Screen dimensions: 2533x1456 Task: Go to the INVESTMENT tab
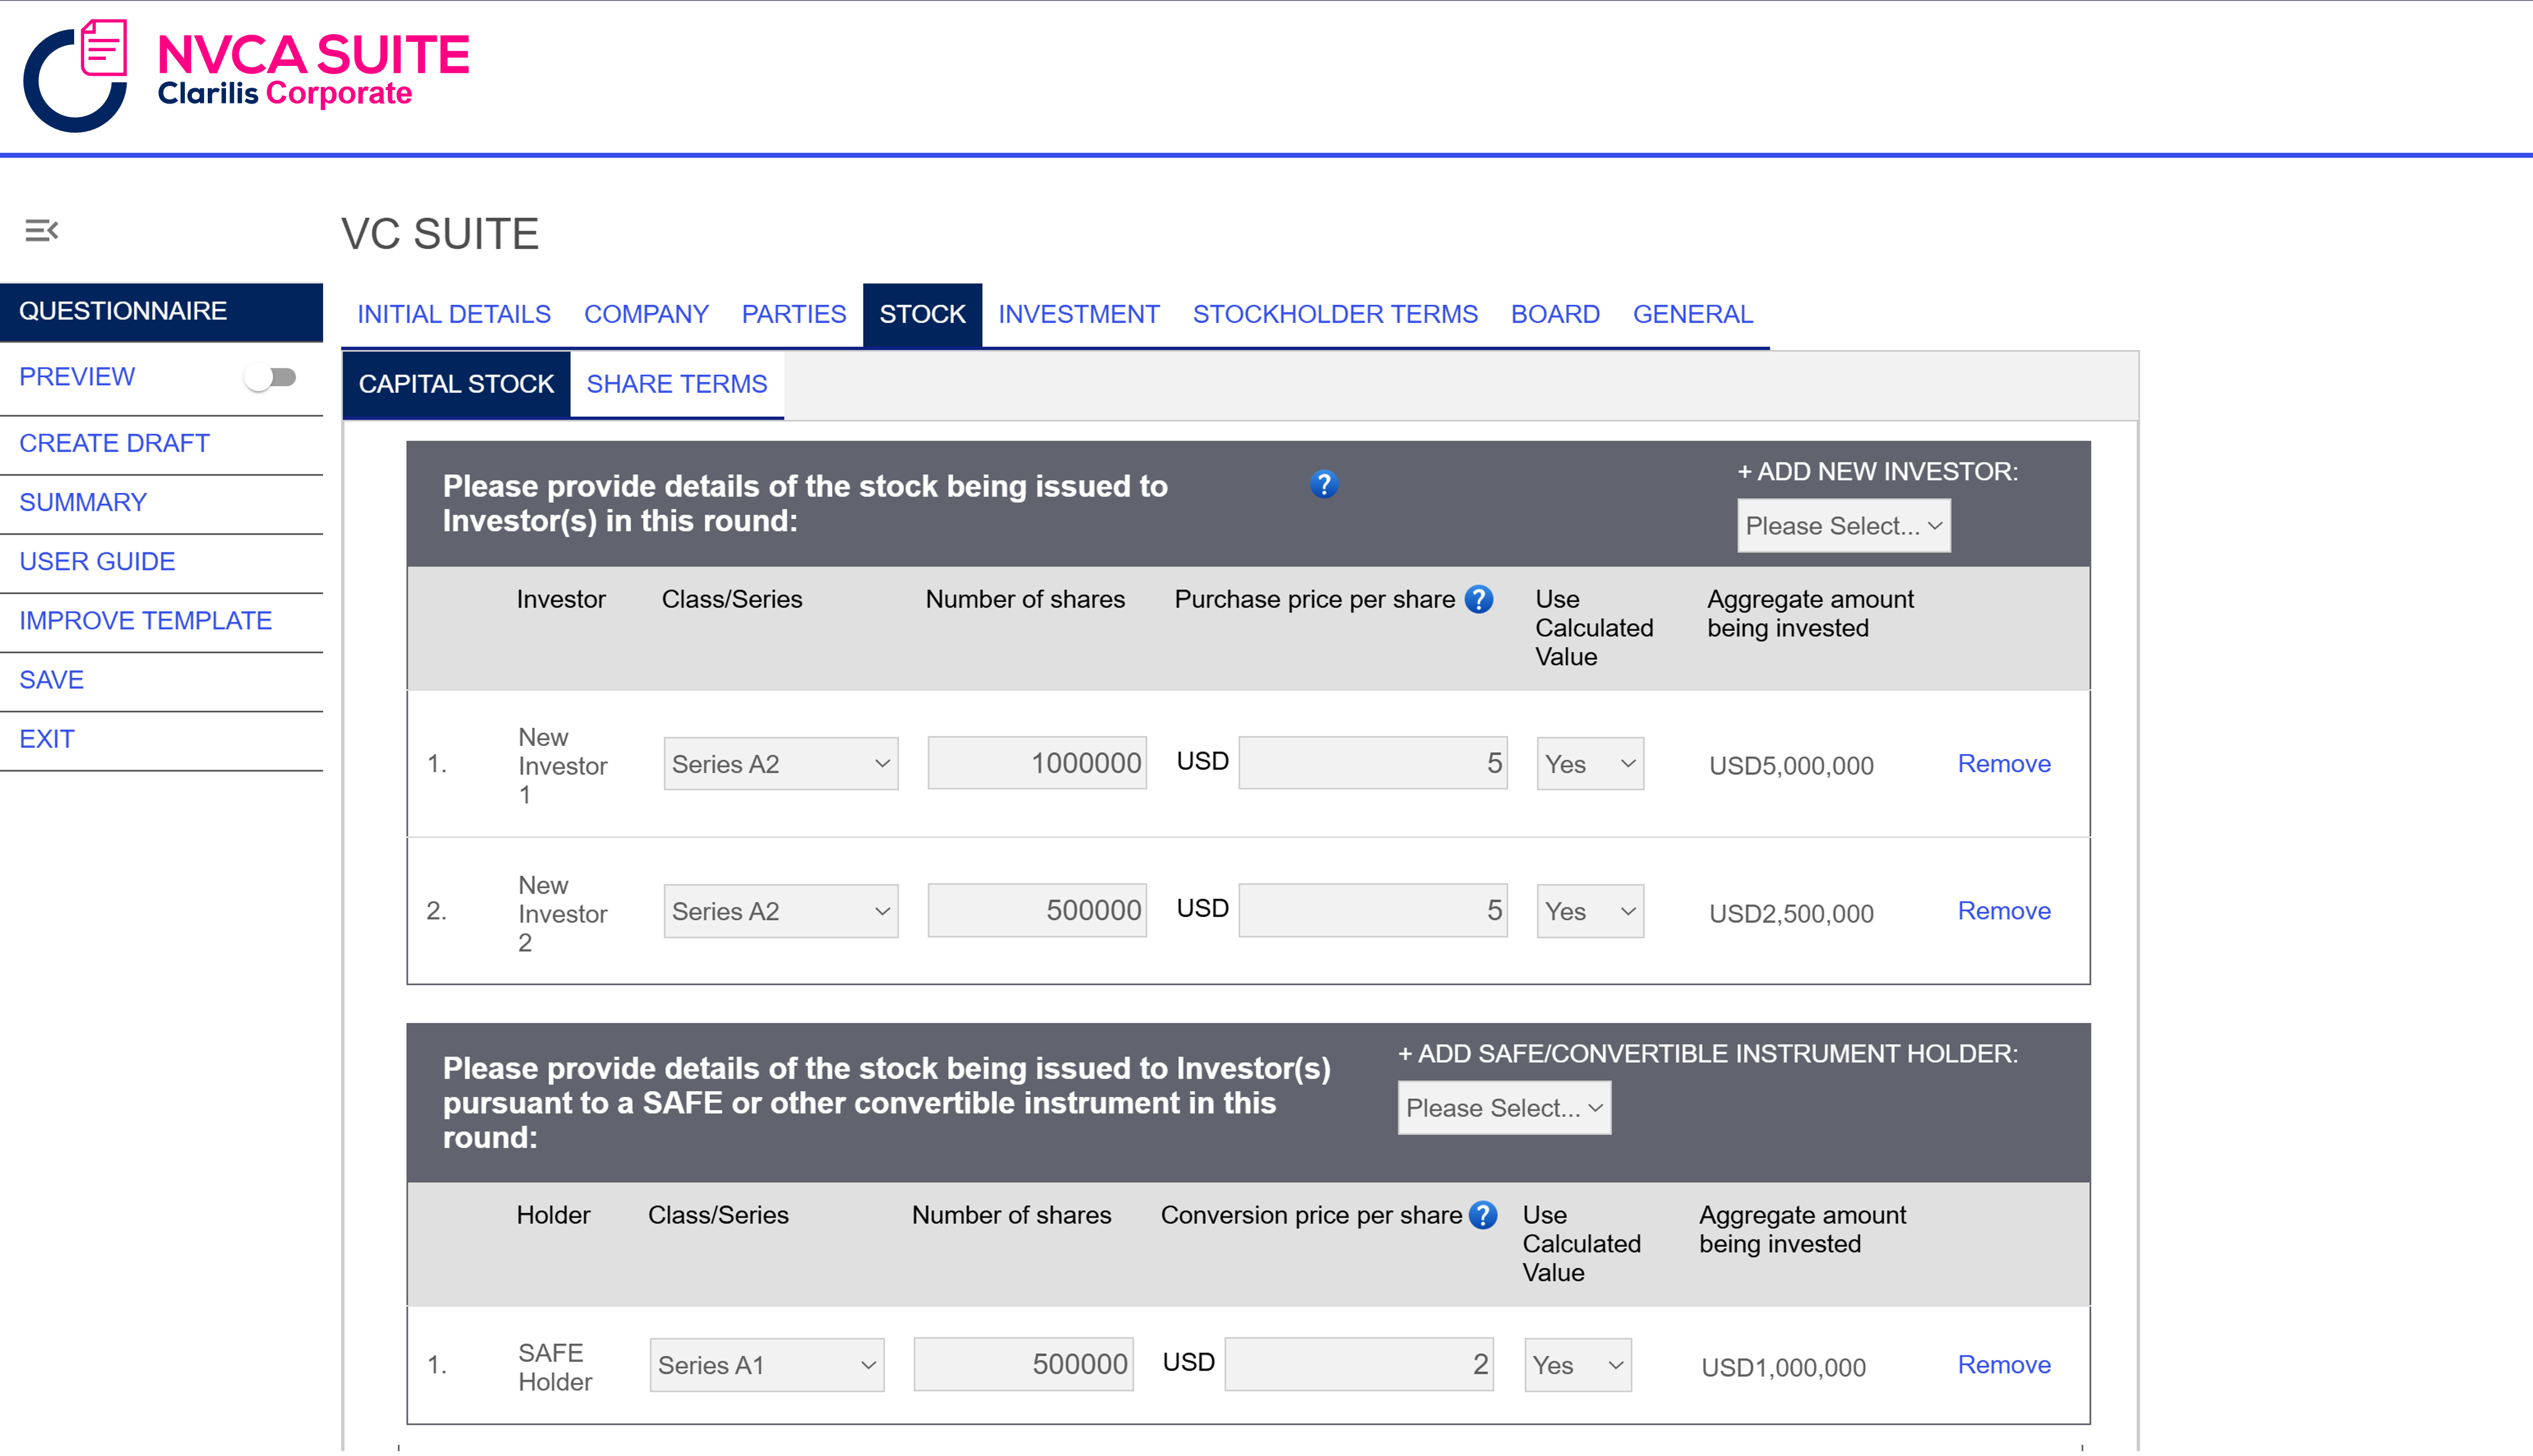[x=1078, y=313]
